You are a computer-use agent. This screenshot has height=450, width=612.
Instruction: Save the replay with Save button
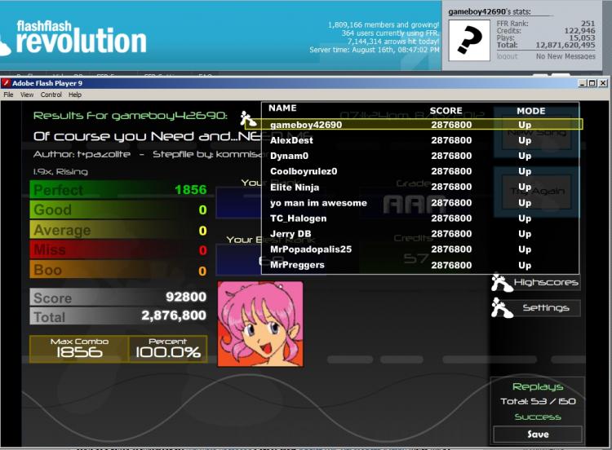tap(538, 434)
